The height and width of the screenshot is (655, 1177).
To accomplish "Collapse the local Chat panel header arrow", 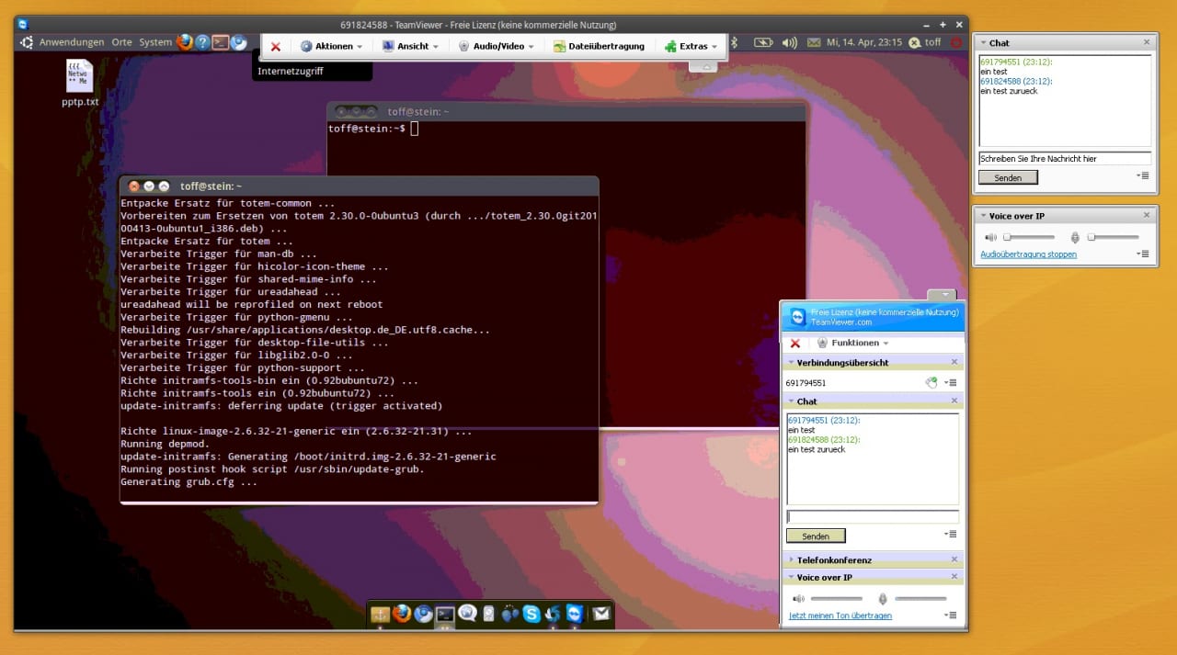I will (982, 43).
